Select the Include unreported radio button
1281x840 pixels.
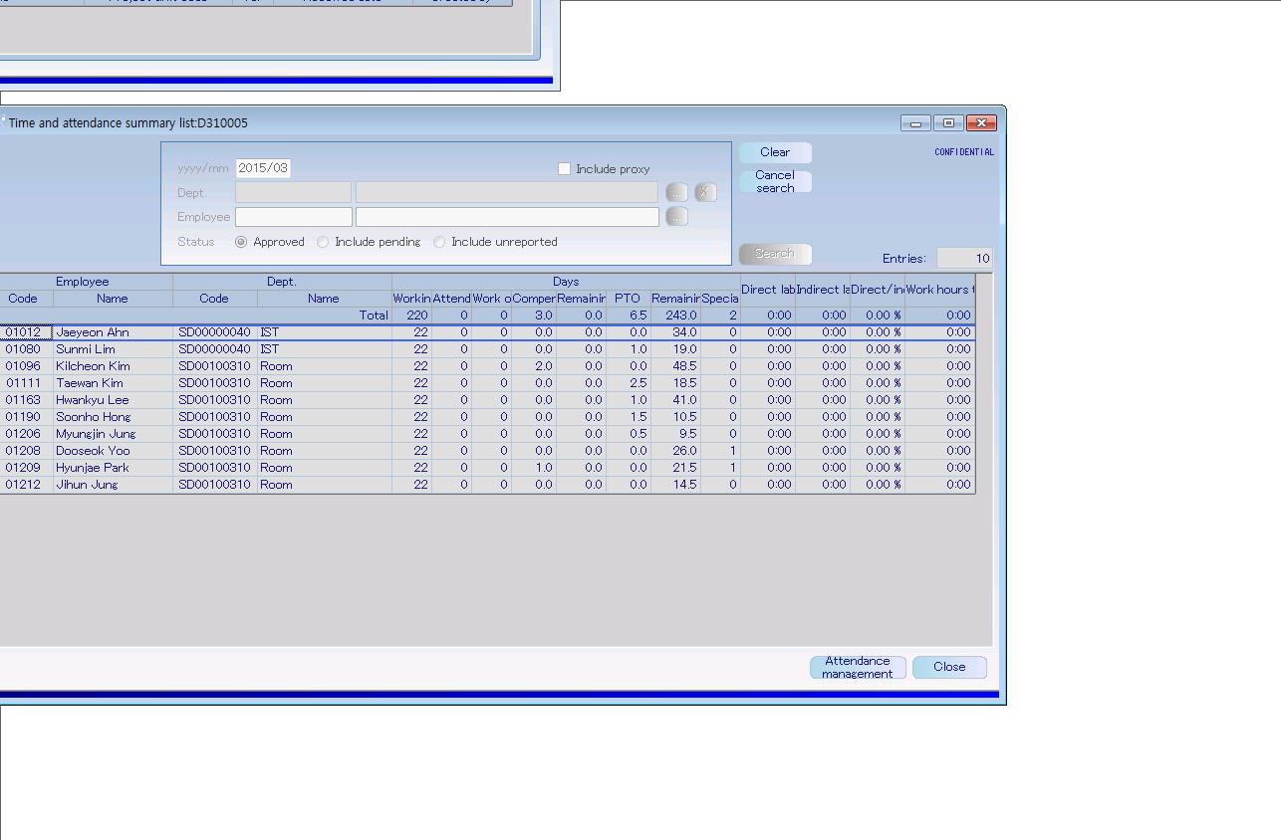click(439, 242)
